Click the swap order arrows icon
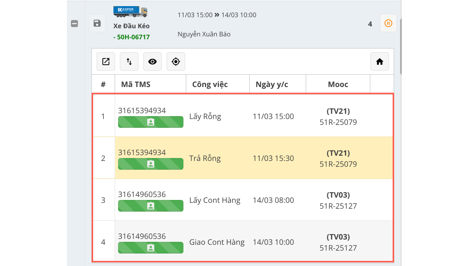Image resolution: width=471 pixels, height=266 pixels. click(129, 61)
